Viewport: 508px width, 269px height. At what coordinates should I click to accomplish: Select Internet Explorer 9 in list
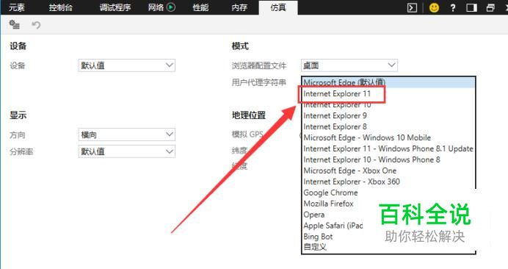pos(388,116)
